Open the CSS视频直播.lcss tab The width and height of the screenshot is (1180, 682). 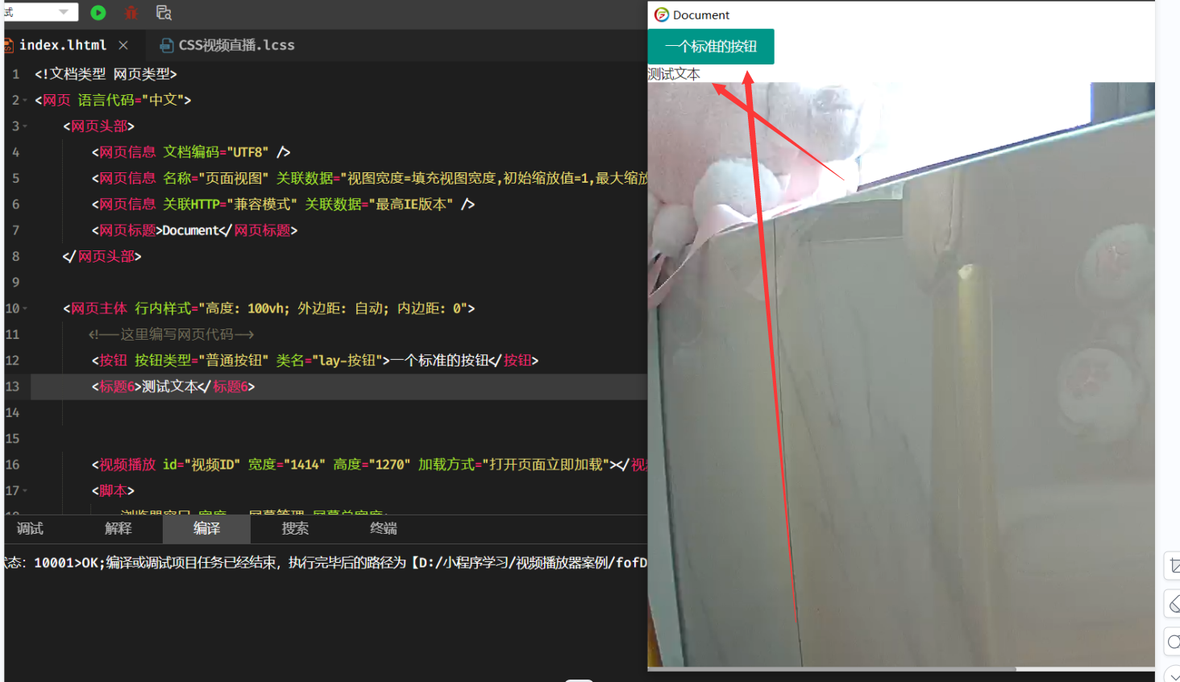[236, 45]
